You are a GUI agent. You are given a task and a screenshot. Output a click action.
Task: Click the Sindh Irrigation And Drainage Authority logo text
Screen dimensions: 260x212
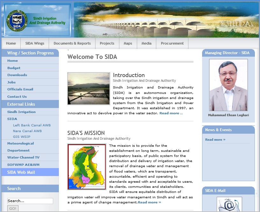(47, 21)
